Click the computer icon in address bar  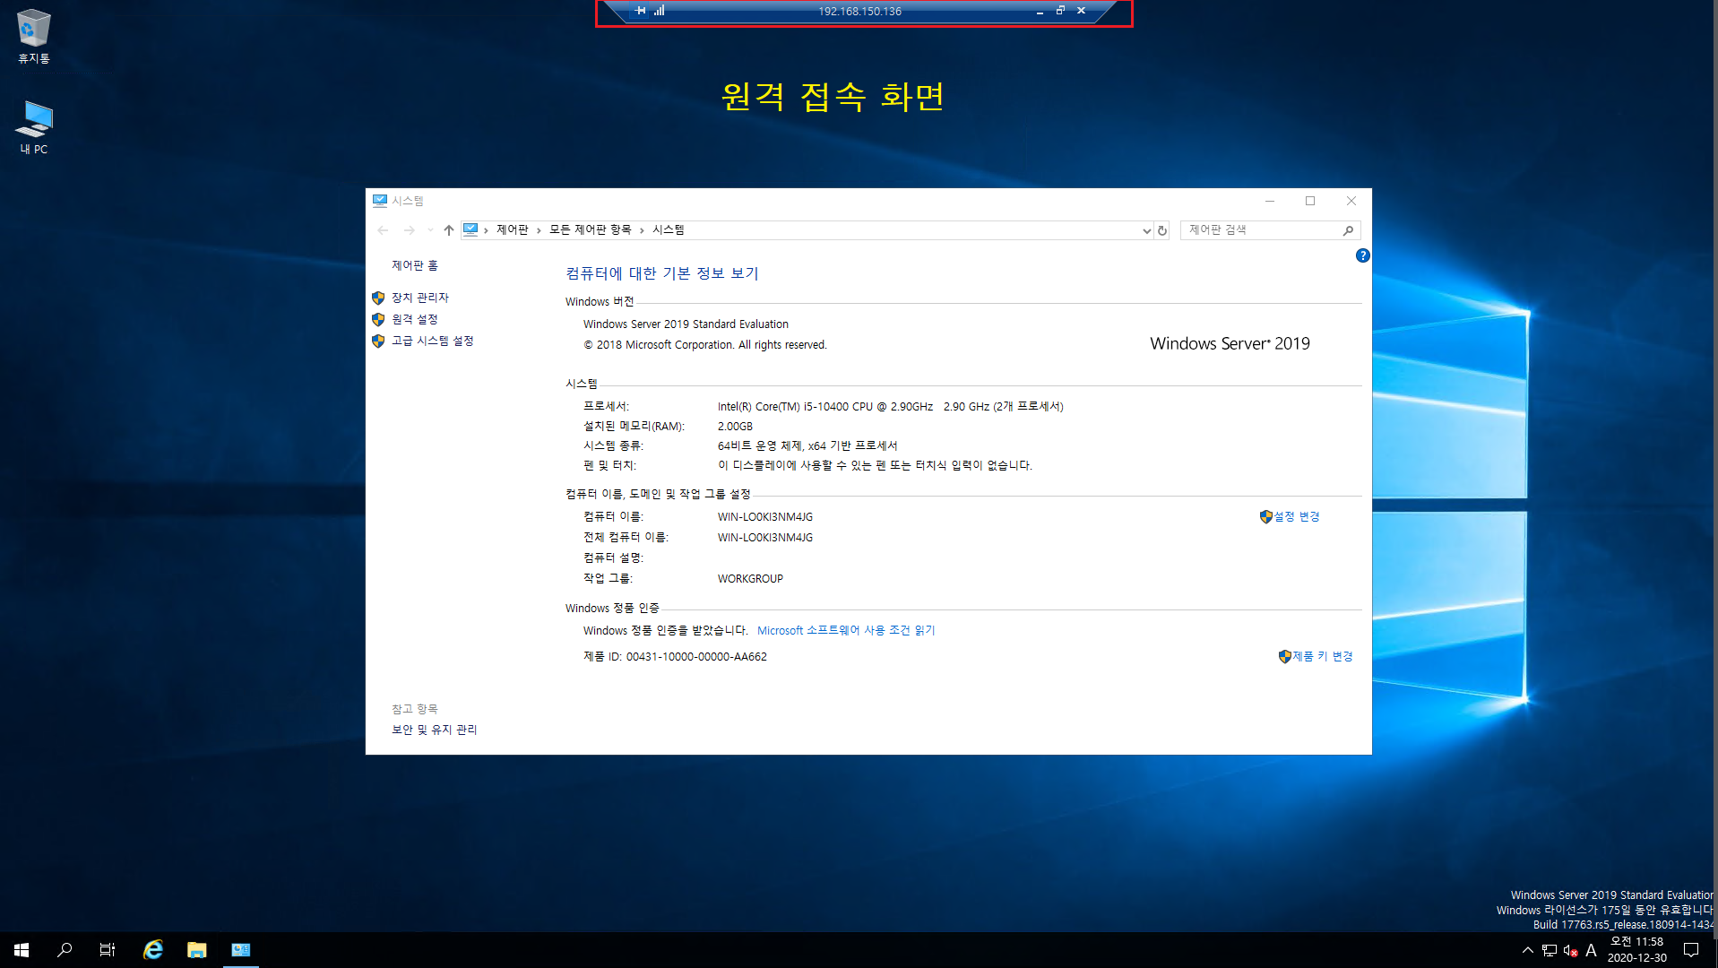(x=471, y=229)
